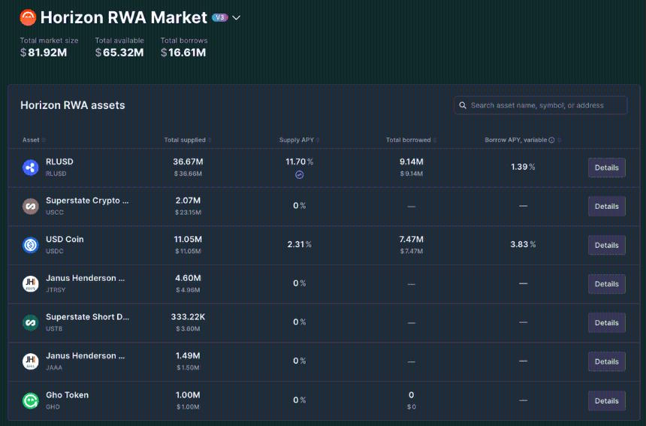Sort by Asset column header

34,140
